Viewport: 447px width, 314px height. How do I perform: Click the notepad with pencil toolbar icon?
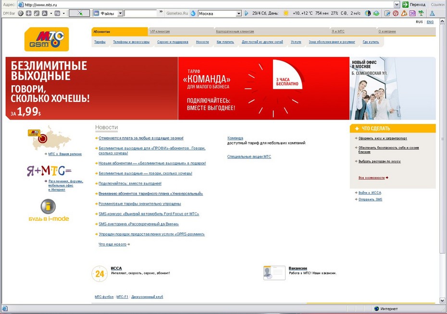click(387, 13)
